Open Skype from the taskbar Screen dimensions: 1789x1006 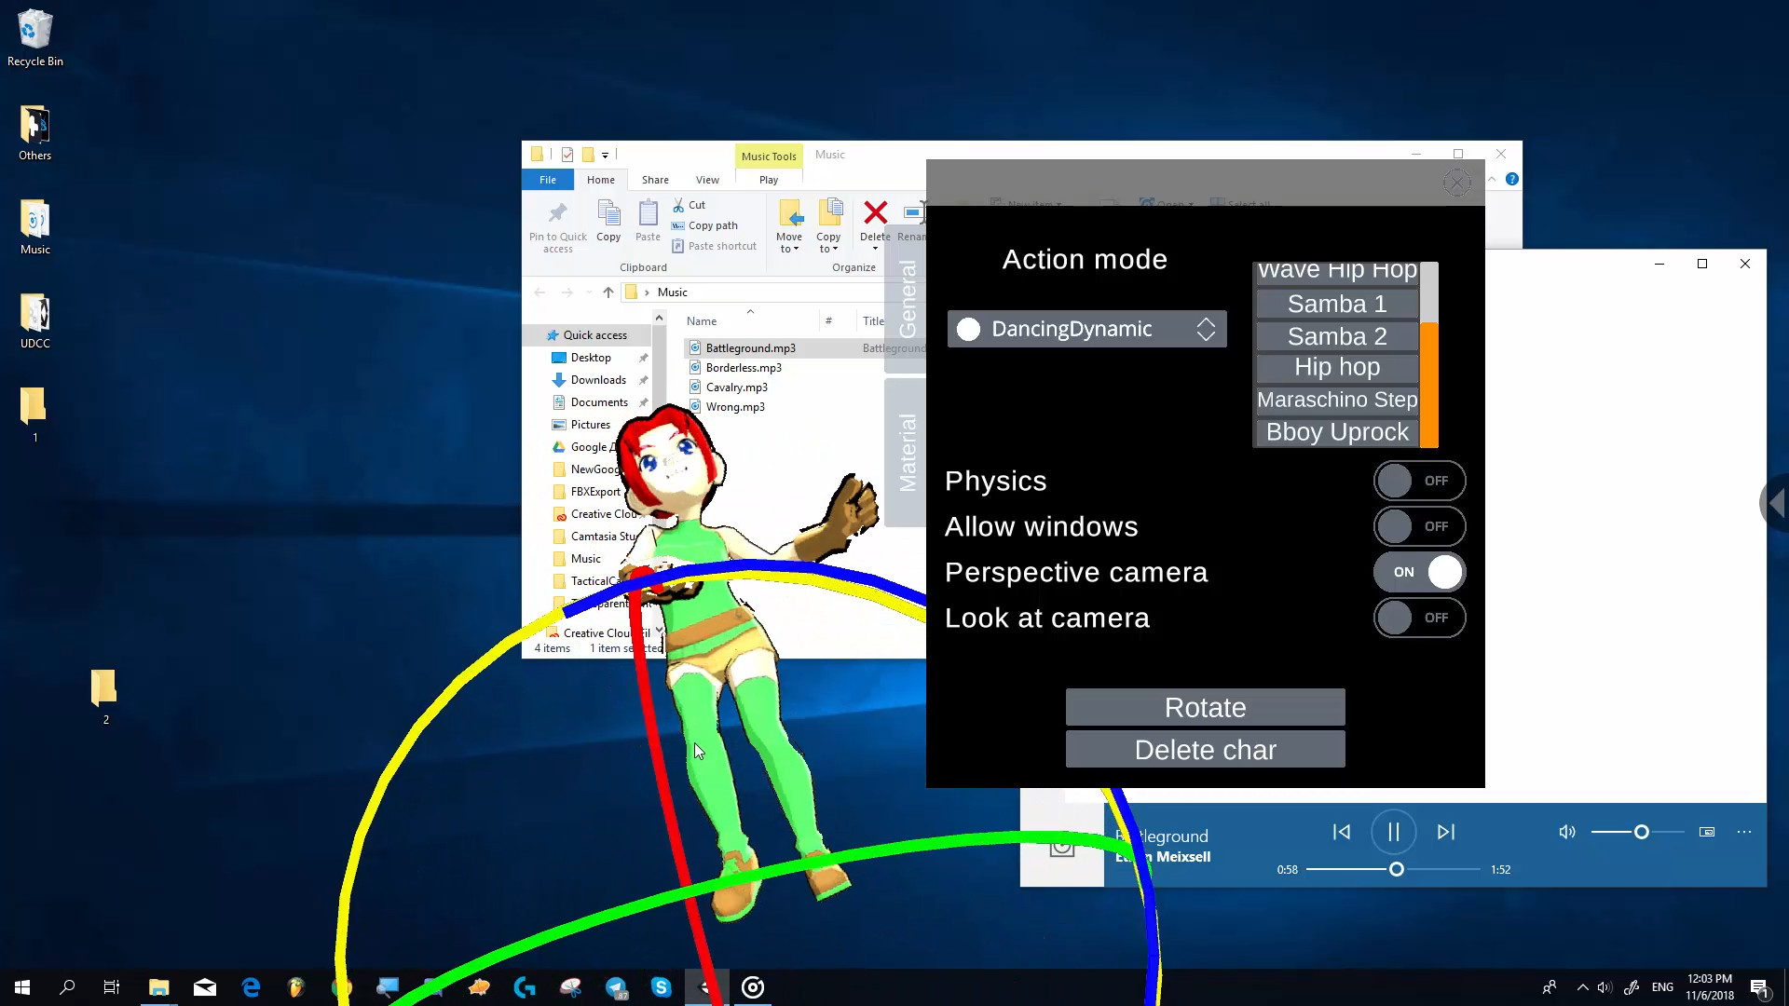[662, 986]
